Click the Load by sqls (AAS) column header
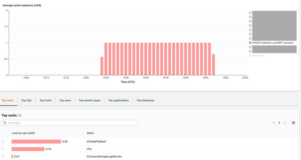Screen dimensions: 301x160 (23, 133)
